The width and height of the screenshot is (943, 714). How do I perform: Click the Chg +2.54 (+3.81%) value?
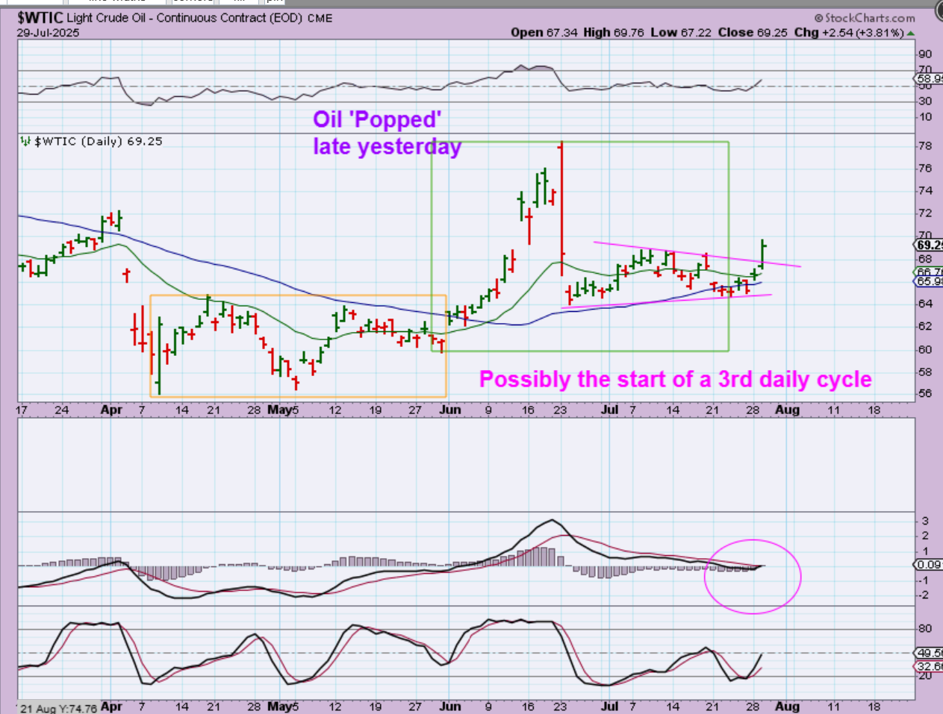click(x=849, y=33)
